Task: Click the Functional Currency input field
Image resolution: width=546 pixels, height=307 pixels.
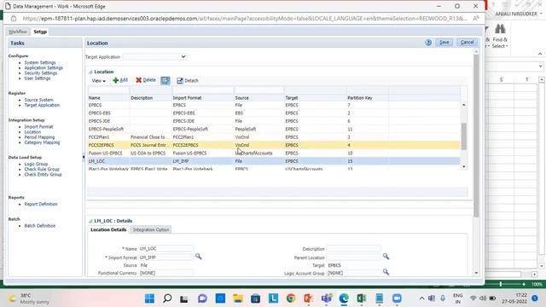Action: [x=166, y=273]
